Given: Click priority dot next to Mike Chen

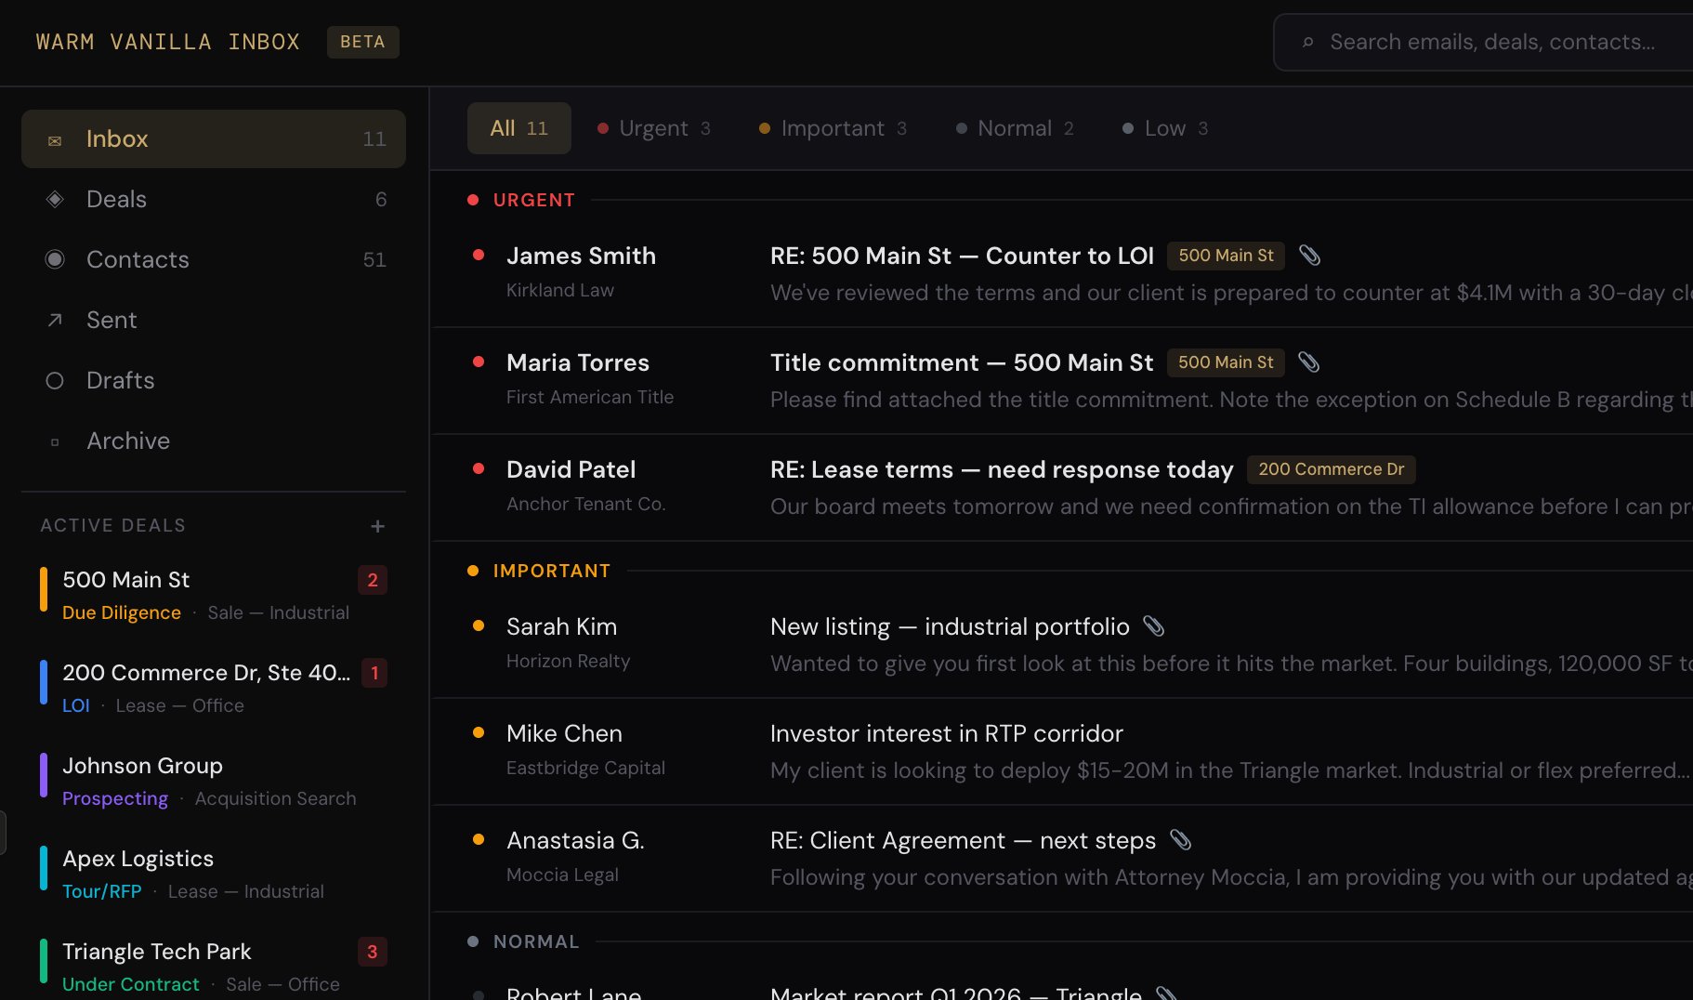Looking at the screenshot, I should [479, 732].
